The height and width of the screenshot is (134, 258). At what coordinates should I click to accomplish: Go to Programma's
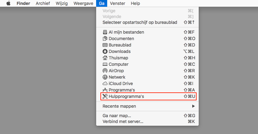tap(147, 90)
